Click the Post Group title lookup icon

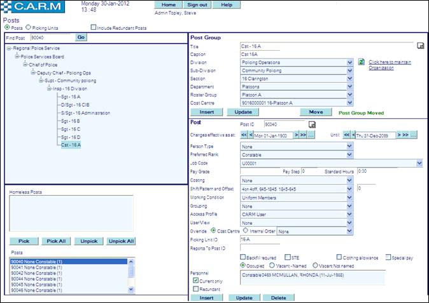coord(420,46)
